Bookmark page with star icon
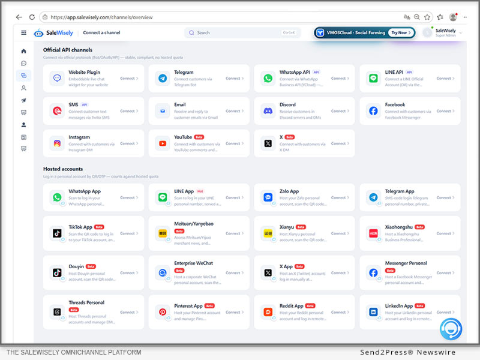Screen dimensions: 480x360 (427, 17)
